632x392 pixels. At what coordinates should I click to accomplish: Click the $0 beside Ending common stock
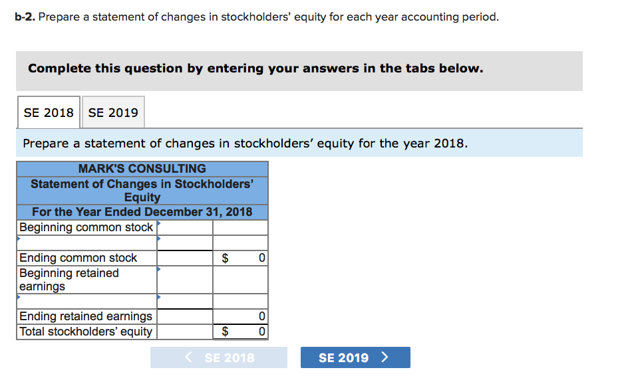pyautogui.click(x=239, y=258)
